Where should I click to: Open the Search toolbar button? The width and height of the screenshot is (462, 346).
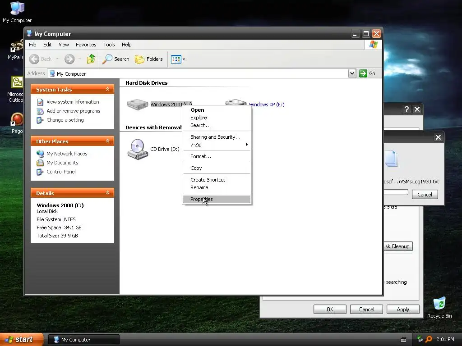(x=116, y=59)
